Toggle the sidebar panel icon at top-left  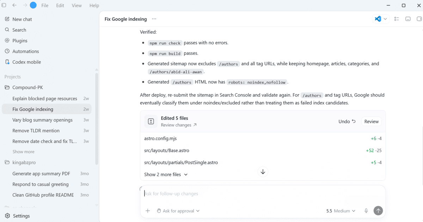pyautogui.click(x=4, y=5)
